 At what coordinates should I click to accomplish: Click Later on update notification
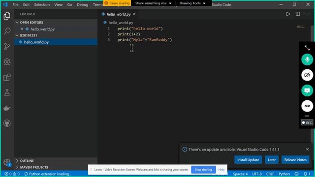272,160
